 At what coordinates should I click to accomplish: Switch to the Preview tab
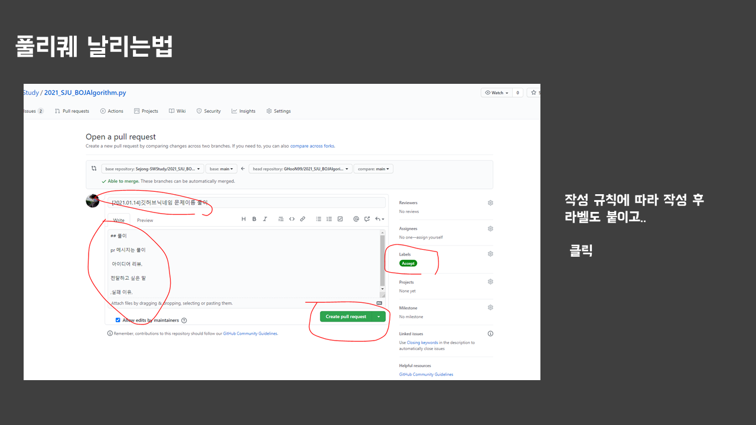coord(145,220)
